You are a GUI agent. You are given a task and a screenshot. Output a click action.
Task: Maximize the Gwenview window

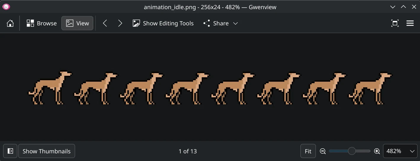(403, 7)
